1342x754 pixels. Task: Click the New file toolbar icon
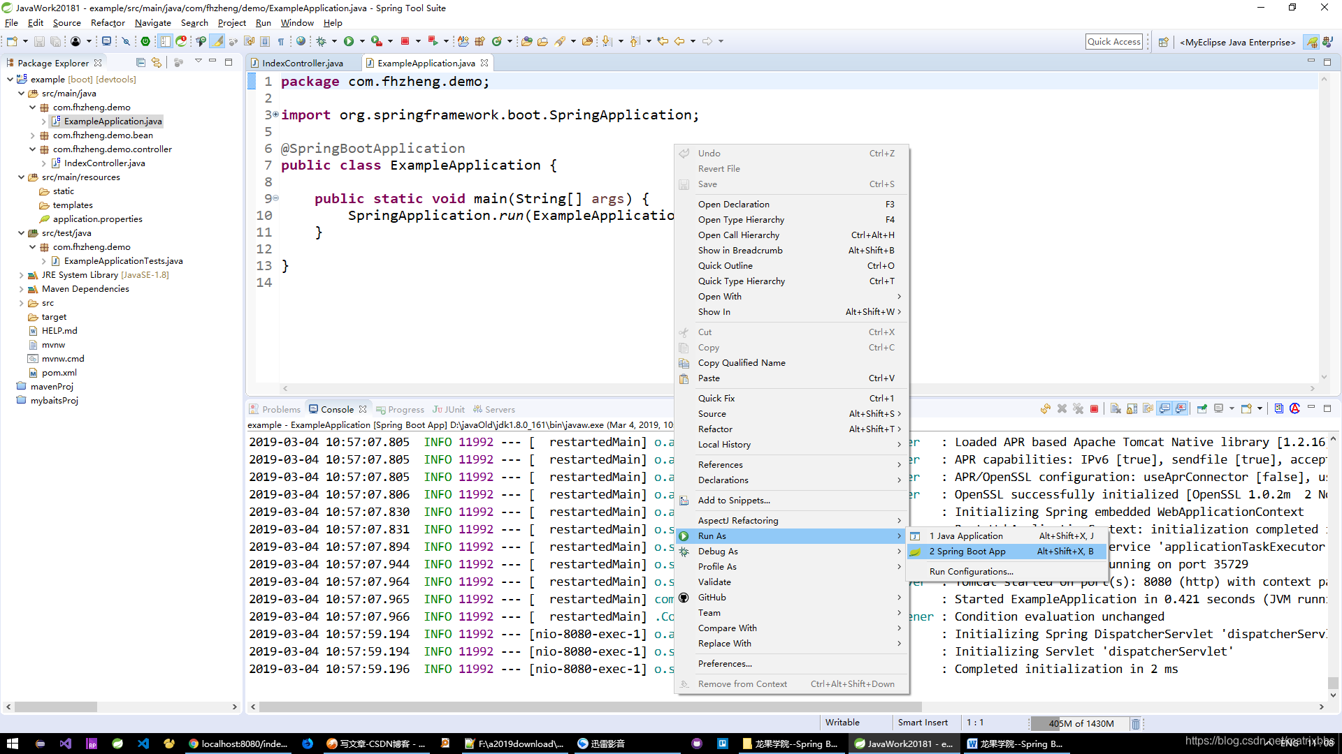tap(12, 41)
